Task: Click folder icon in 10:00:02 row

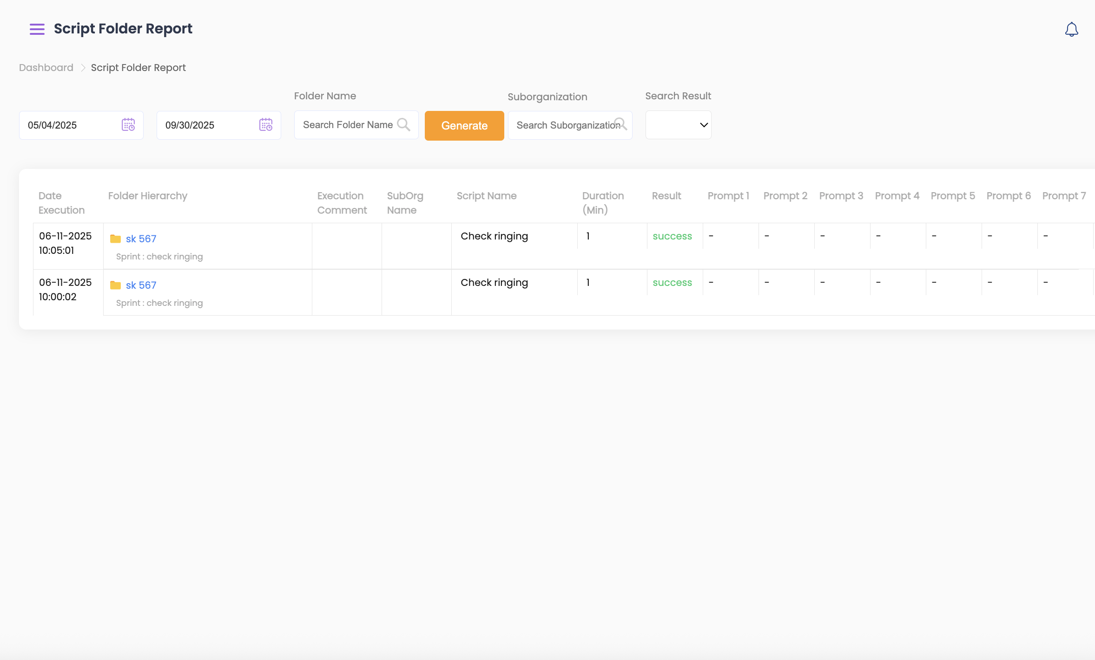Action: [x=115, y=285]
